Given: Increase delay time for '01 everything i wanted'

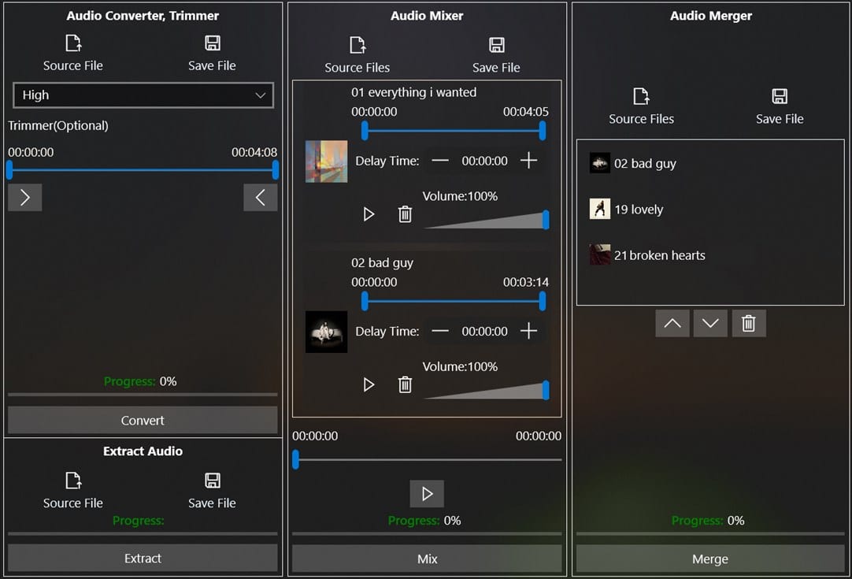Looking at the screenshot, I should point(529,160).
